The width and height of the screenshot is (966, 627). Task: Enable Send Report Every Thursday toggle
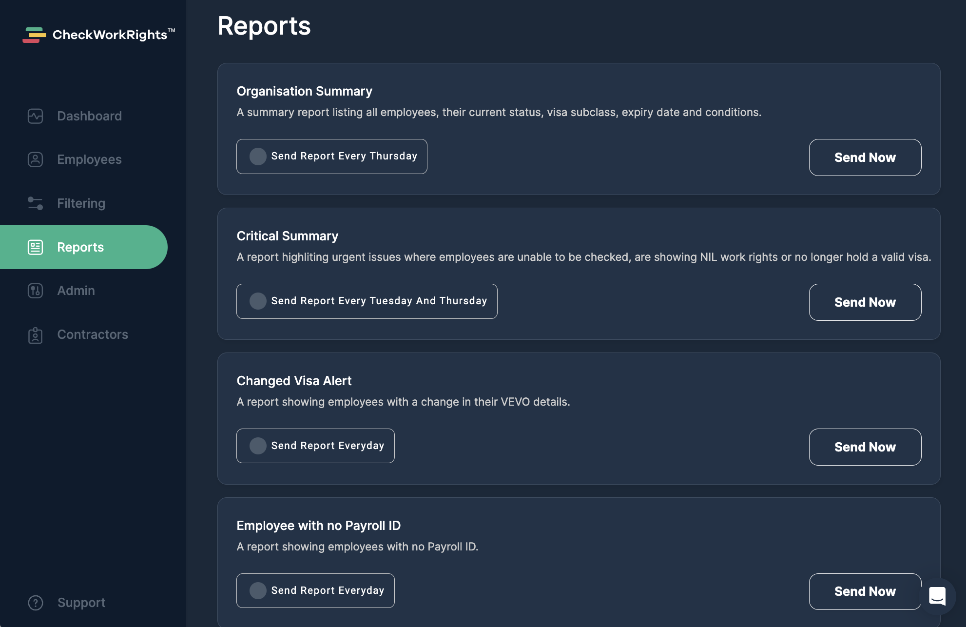point(258,157)
